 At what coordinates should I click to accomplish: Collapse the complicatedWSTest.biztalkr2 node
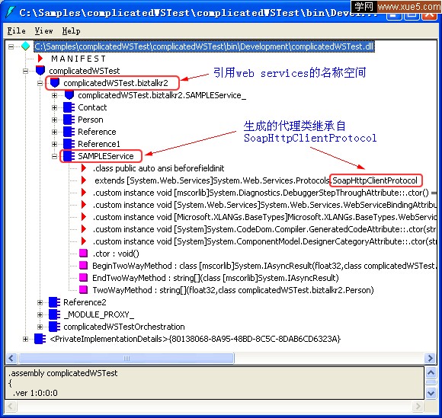pyautogui.click(x=40, y=83)
